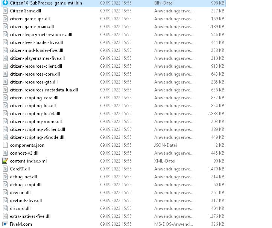Select the citizen-scripting-mono.dll file name

36,122
